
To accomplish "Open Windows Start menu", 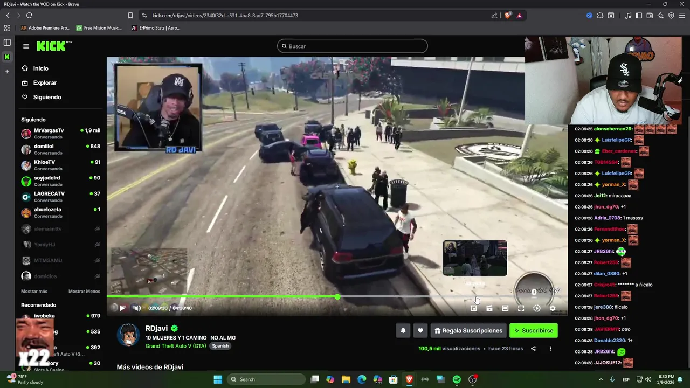I will [x=218, y=379].
